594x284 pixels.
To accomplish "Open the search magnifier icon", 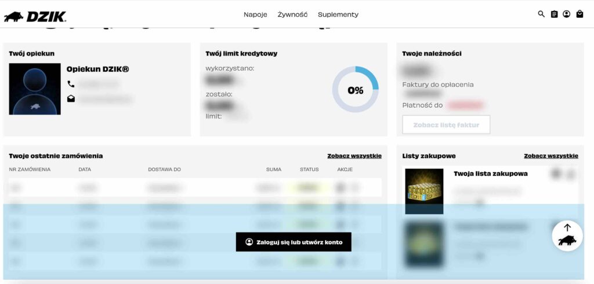I will coord(541,14).
